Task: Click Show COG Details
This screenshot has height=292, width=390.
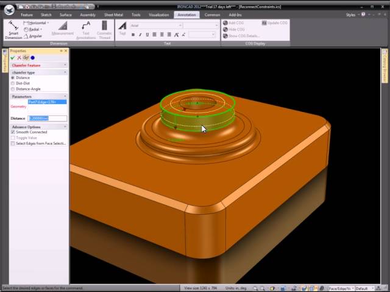Action: pos(241,36)
